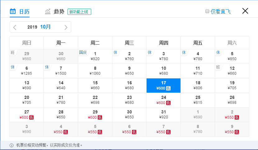Click the 2019 10月 month label
Image resolution: width=258 pixels, height=150 pixels.
[39, 27]
